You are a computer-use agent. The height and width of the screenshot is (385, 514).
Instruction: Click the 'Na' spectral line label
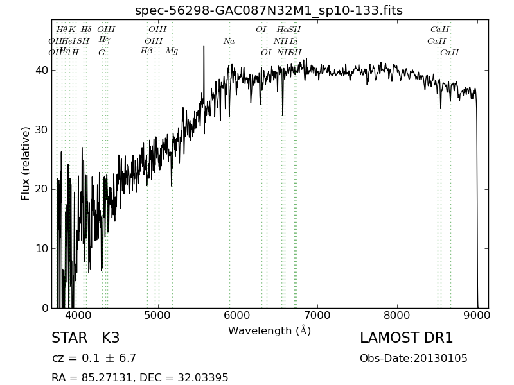[229, 41]
